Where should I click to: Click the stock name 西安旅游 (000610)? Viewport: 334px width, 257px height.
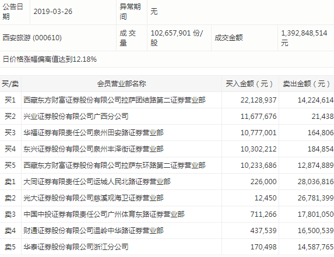point(32,38)
